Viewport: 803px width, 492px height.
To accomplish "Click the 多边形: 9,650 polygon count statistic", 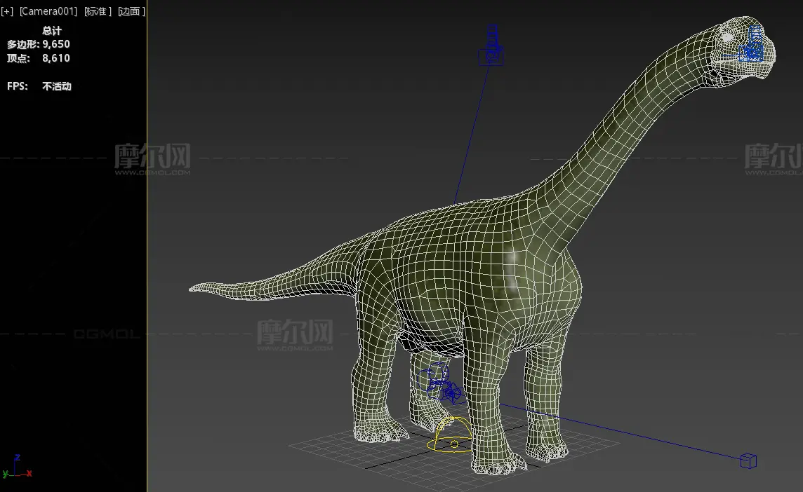I will tap(39, 44).
